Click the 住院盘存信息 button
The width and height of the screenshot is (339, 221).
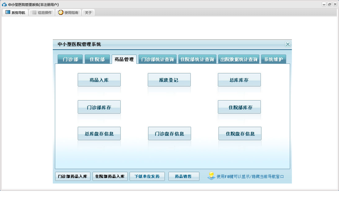coord(240,133)
